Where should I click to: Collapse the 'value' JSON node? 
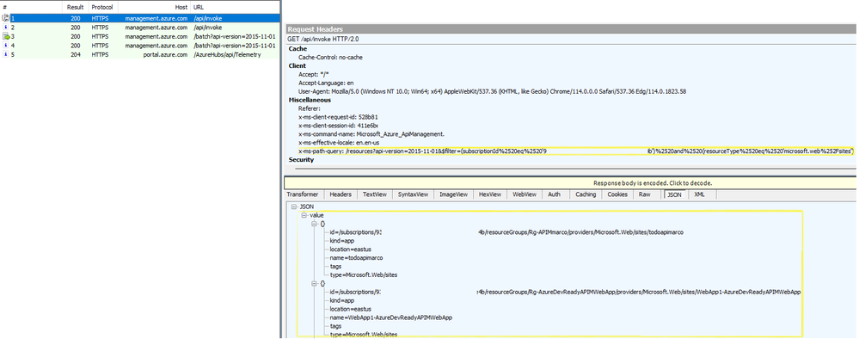coord(304,216)
